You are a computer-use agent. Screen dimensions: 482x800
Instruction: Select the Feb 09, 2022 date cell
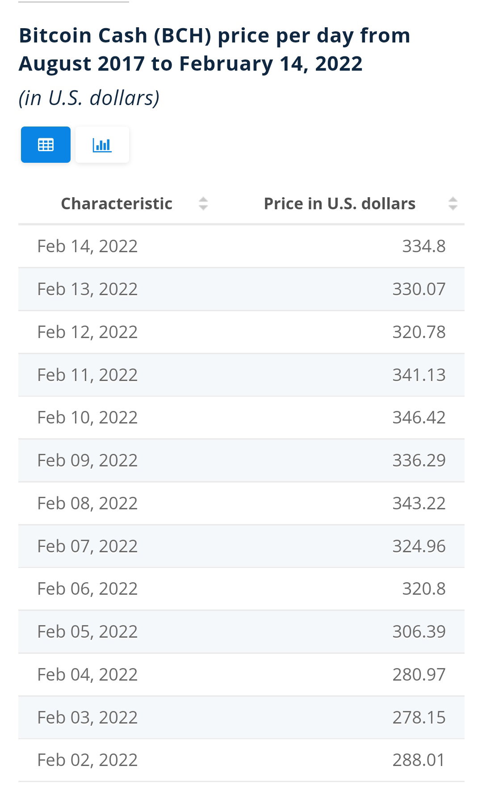[88, 460]
